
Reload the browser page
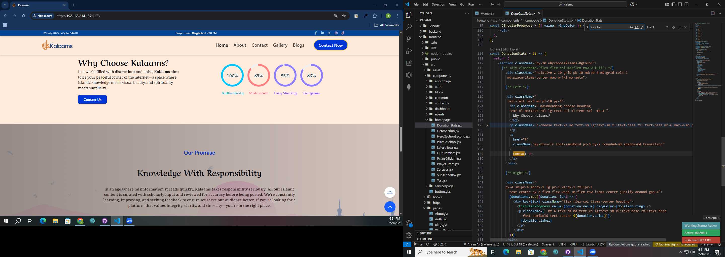[x=24, y=16]
